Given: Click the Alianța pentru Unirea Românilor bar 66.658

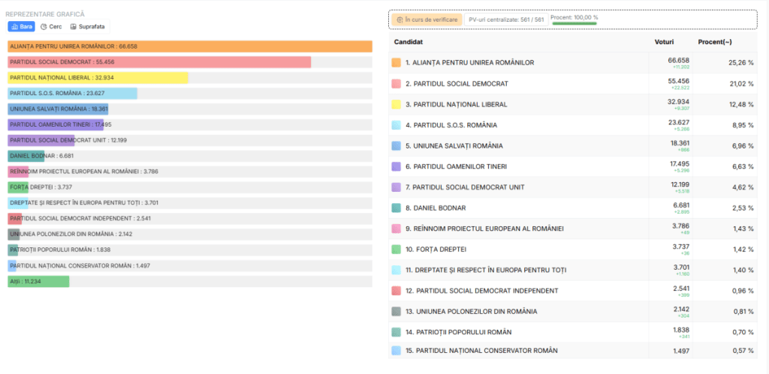Looking at the screenshot, I should pyautogui.click(x=190, y=46).
